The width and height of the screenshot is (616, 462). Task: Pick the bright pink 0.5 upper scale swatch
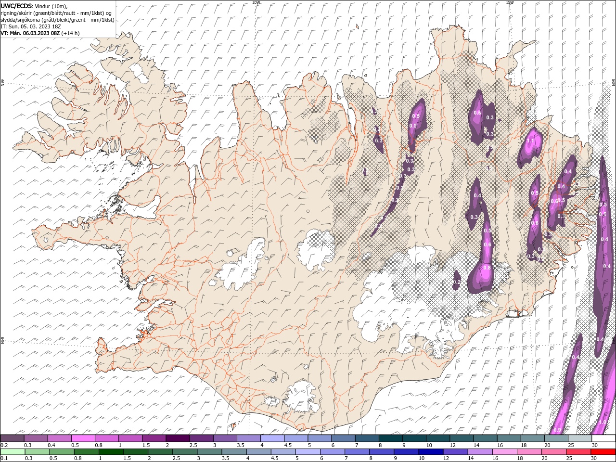coord(83,438)
